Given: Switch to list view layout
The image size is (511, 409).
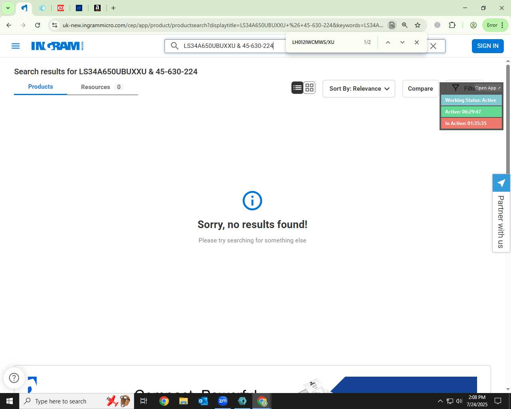Looking at the screenshot, I should tap(297, 88).
